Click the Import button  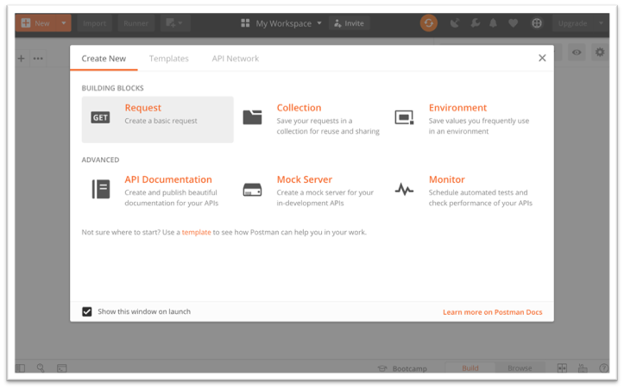point(95,23)
